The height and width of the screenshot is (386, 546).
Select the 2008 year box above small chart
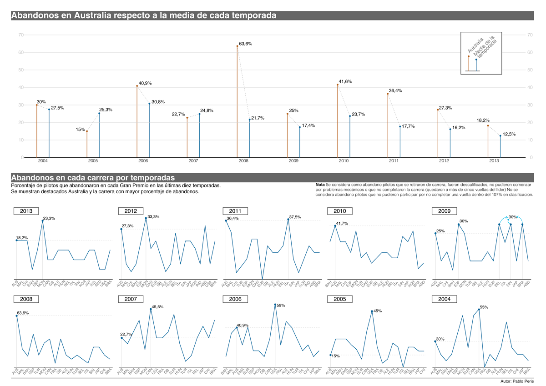(x=26, y=299)
